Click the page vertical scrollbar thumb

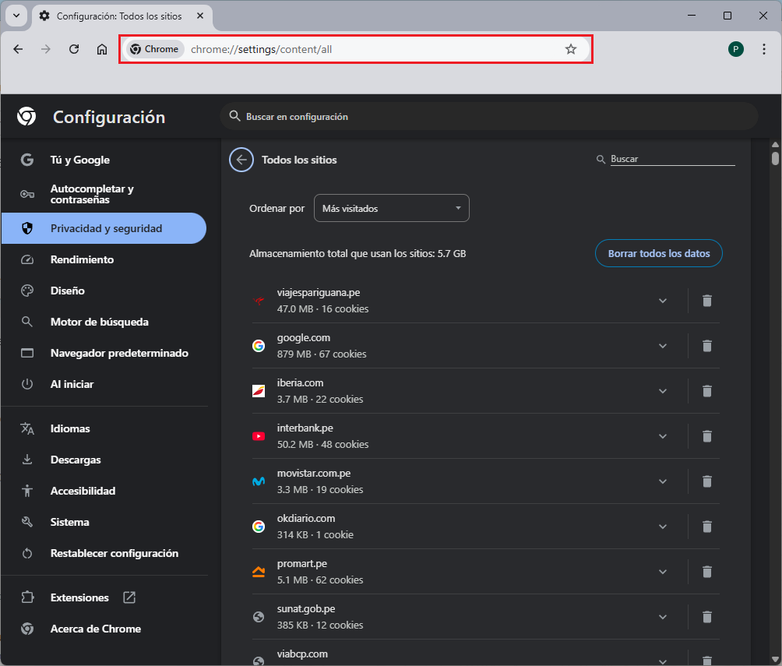775,158
